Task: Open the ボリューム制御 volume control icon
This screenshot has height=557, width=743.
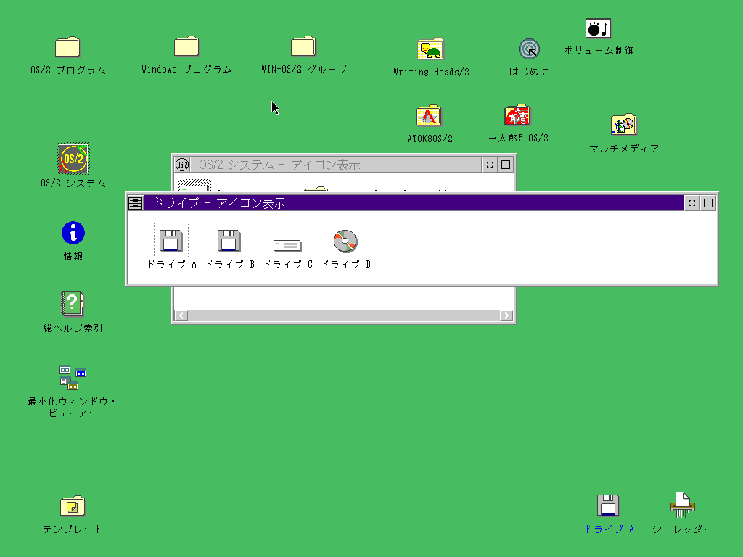Action: point(599,29)
